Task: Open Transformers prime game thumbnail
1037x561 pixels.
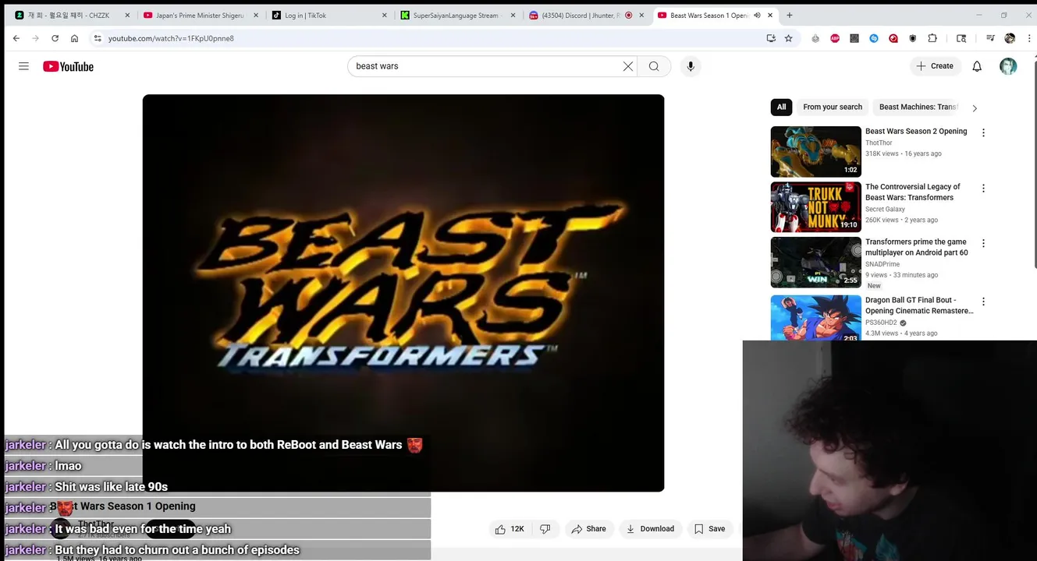Action: tap(815, 263)
